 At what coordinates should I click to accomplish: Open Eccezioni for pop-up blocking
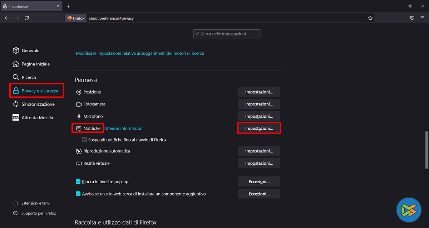click(259, 182)
